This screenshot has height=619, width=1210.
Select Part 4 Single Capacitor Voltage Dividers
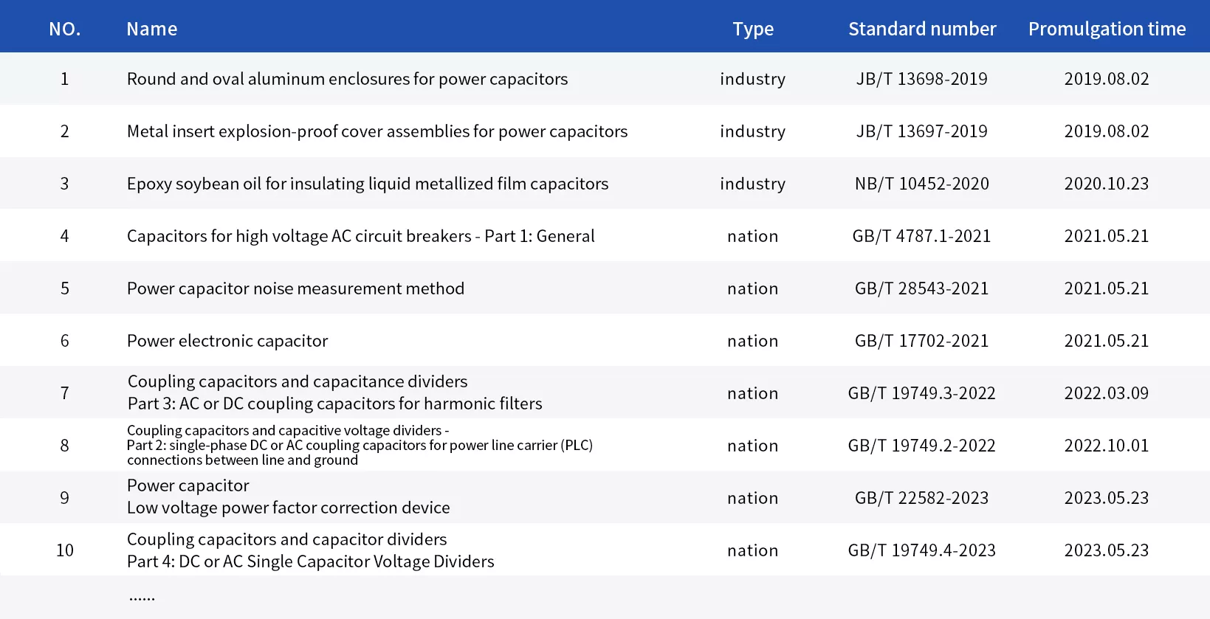310,561
